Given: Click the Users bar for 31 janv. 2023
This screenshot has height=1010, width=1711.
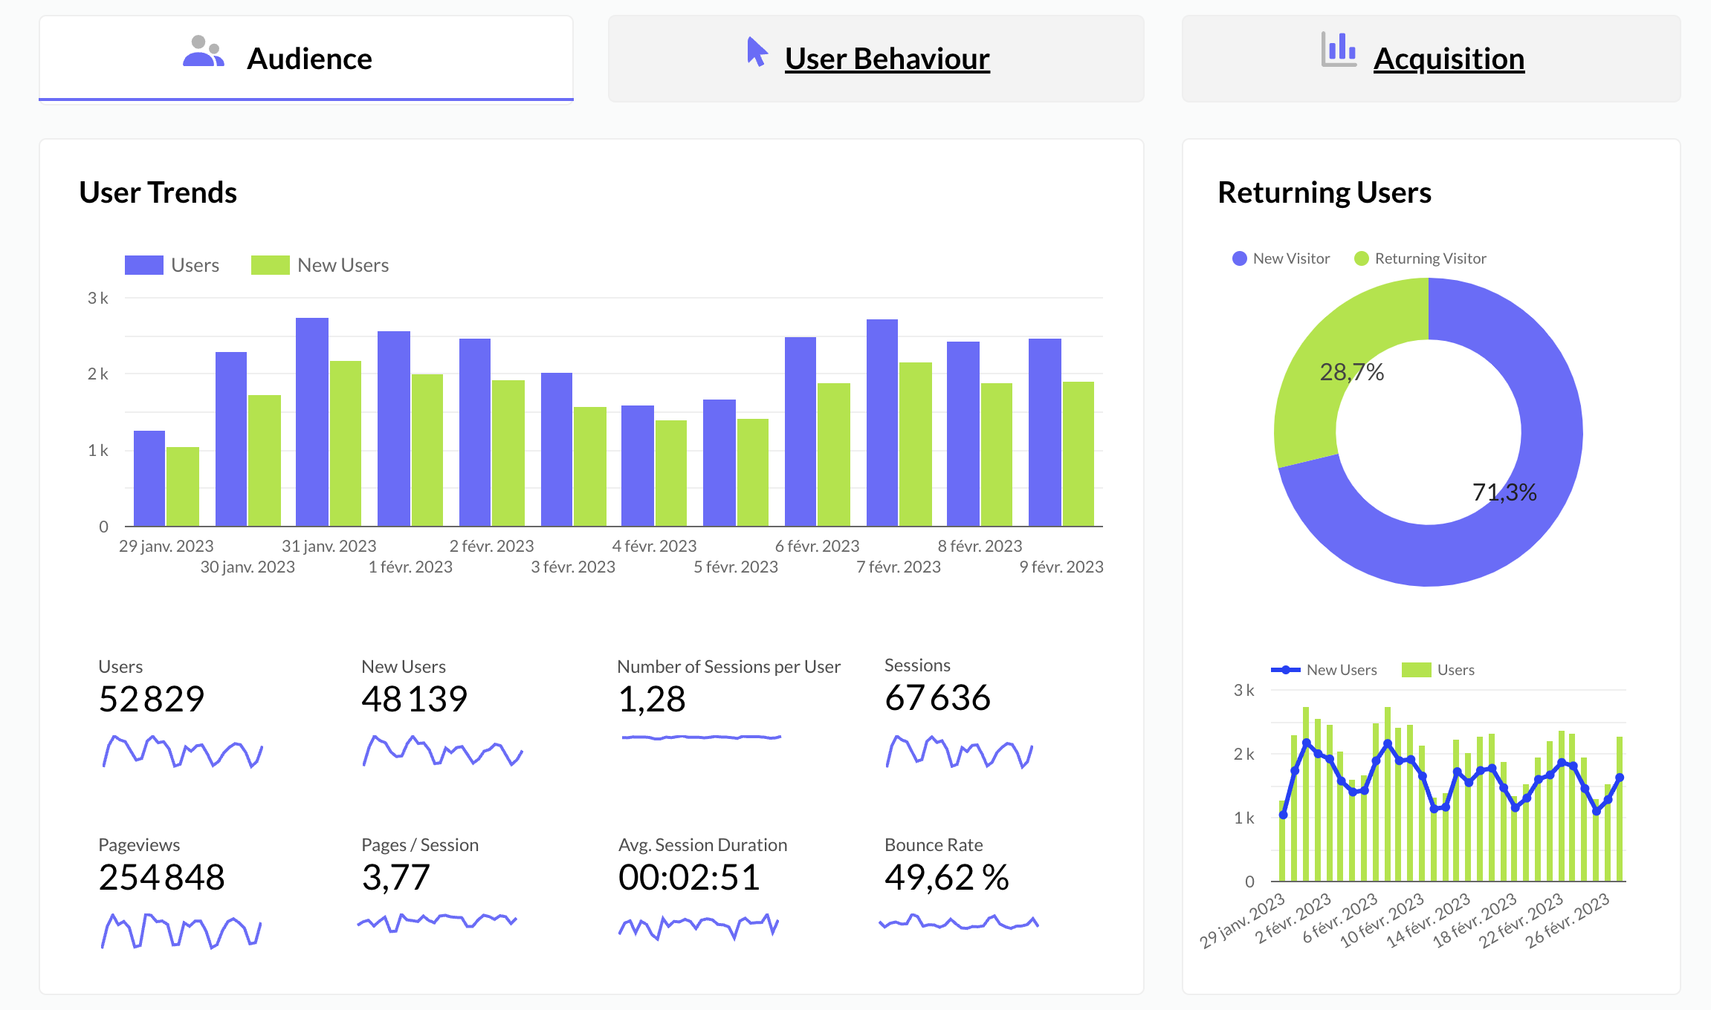Looking at the screenshot, I should pyautogui.click(x=312, y=423).
